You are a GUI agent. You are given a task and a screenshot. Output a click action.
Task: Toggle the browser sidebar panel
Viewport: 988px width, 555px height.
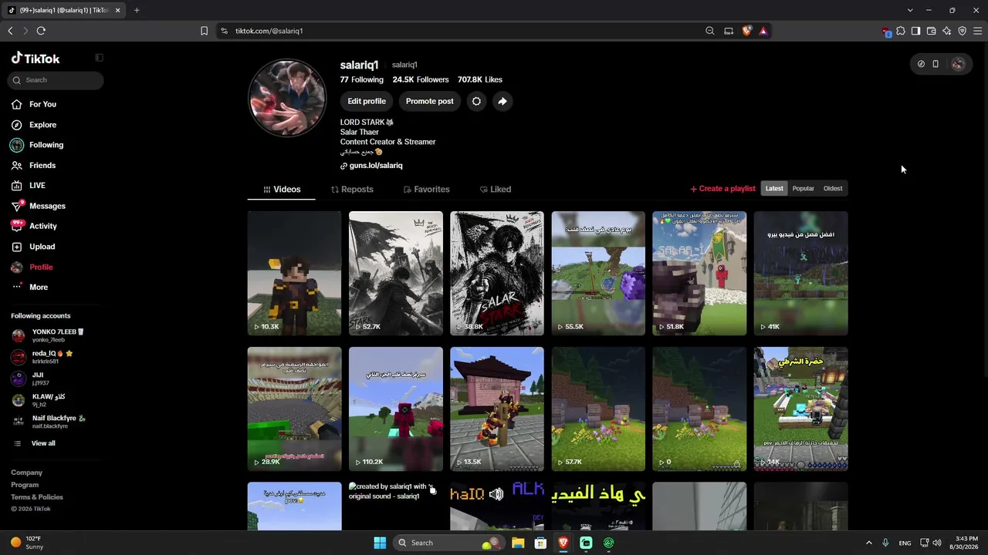point(916,31)
